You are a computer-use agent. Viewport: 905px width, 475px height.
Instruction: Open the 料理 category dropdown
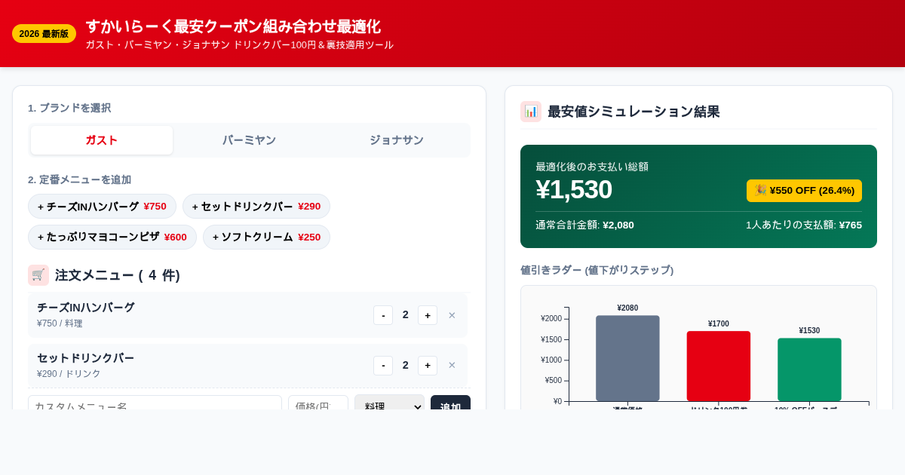coord(389,403)
